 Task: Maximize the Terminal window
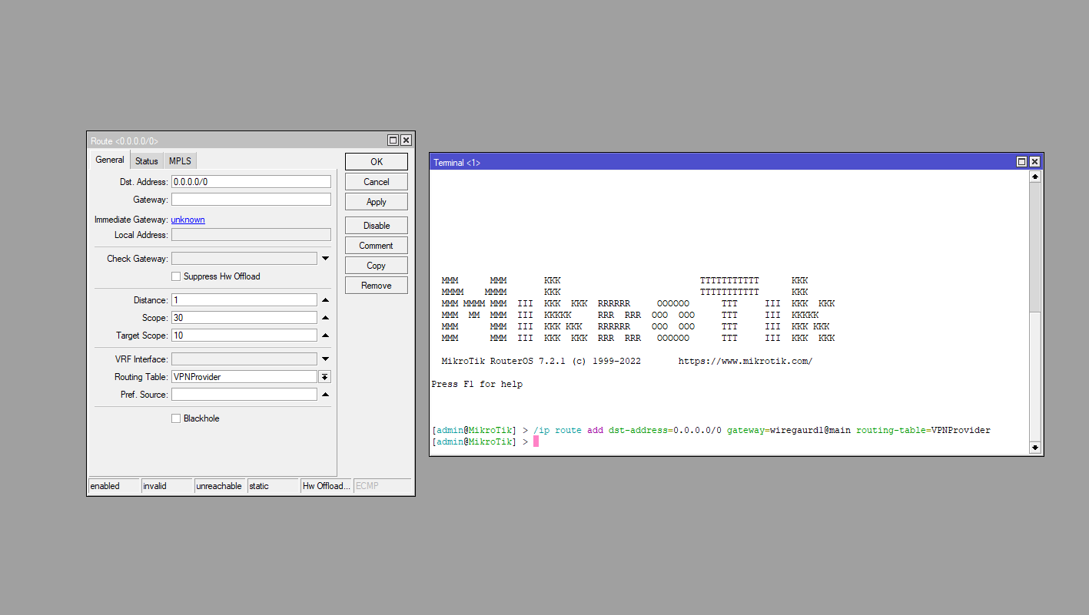tap(1022, 162)
